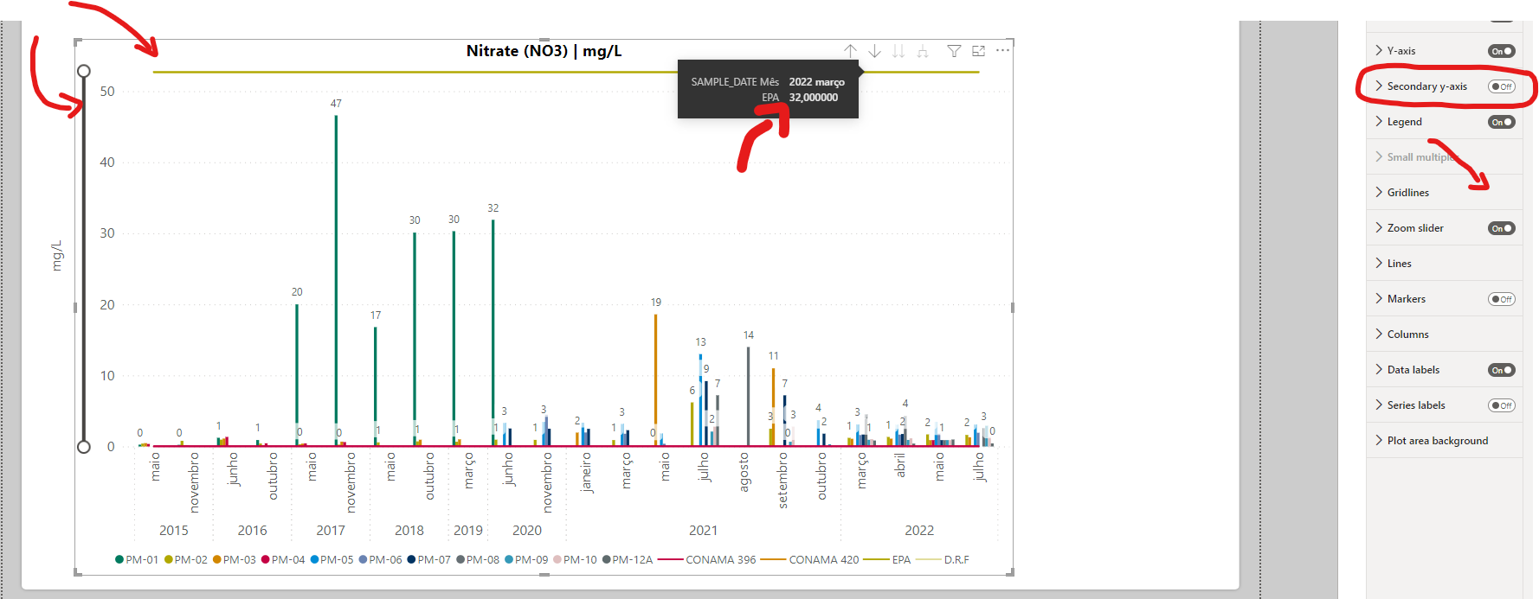Image resolution: width=1539 pixels, height=599 pixels.
Task: Open the visual filter funnel icon
Action: pos(954,51)
